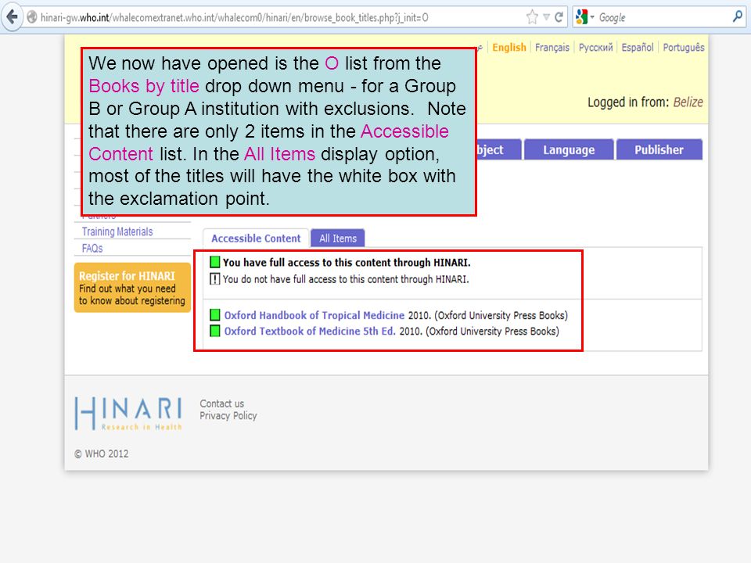Open Training Materials in the sidebar

click(117, 231)
